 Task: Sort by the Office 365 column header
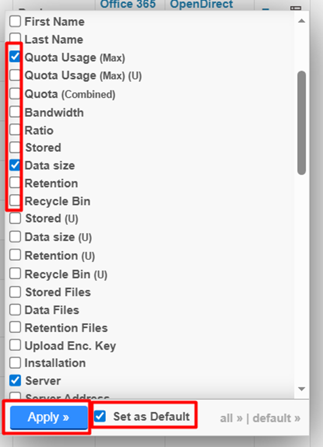[x=128, y=4]
